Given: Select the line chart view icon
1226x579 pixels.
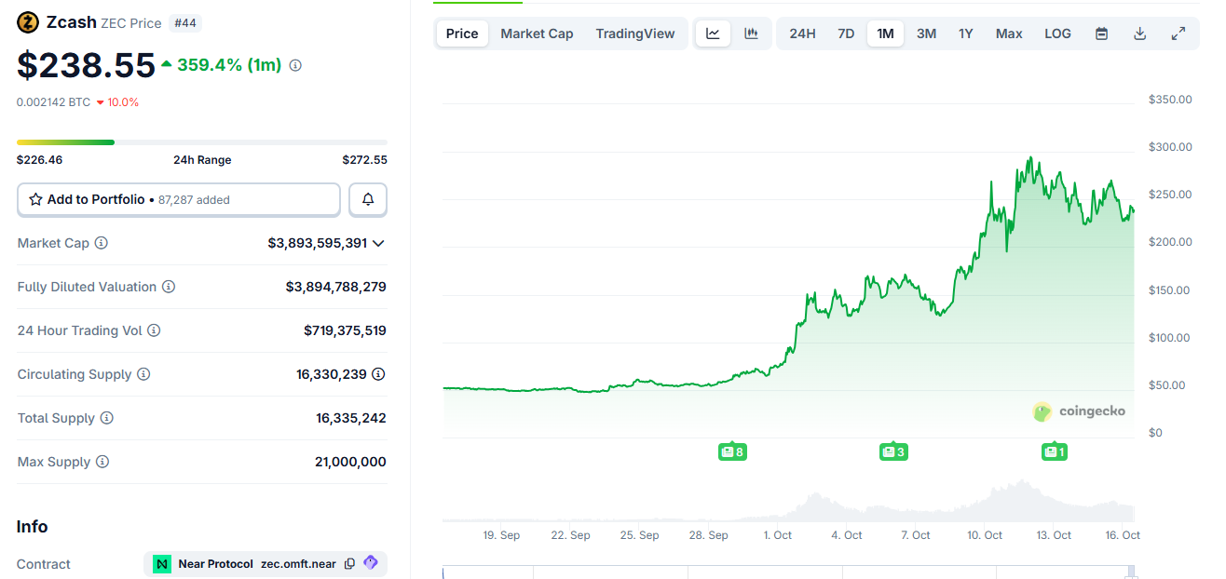Looking at the screenshot, I should point(713,33).
